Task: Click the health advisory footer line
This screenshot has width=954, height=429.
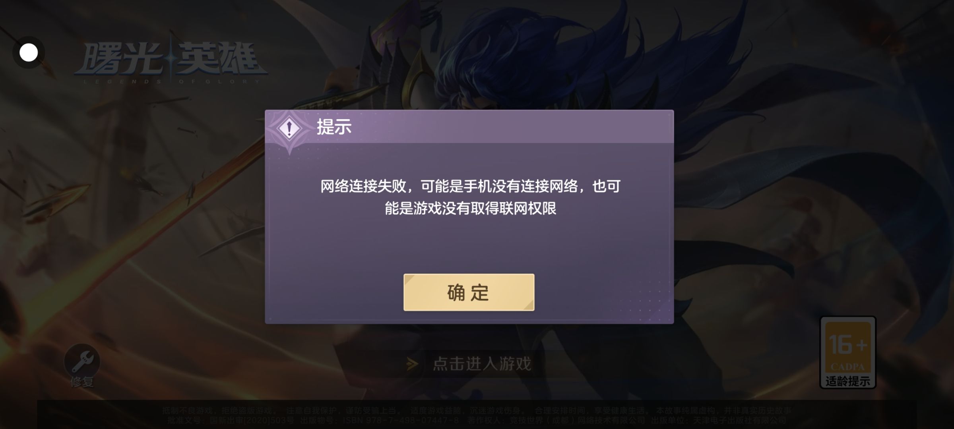Action: 477,410
